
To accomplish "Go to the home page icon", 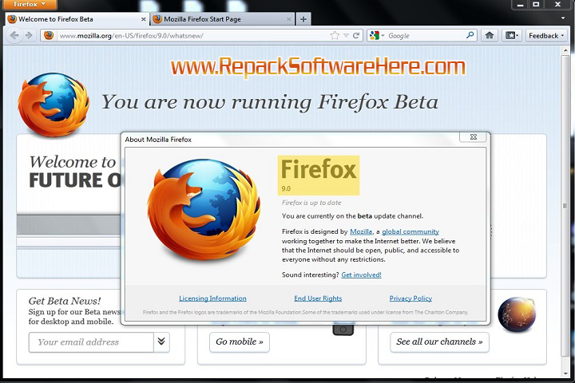I will [x=490, y=36].
